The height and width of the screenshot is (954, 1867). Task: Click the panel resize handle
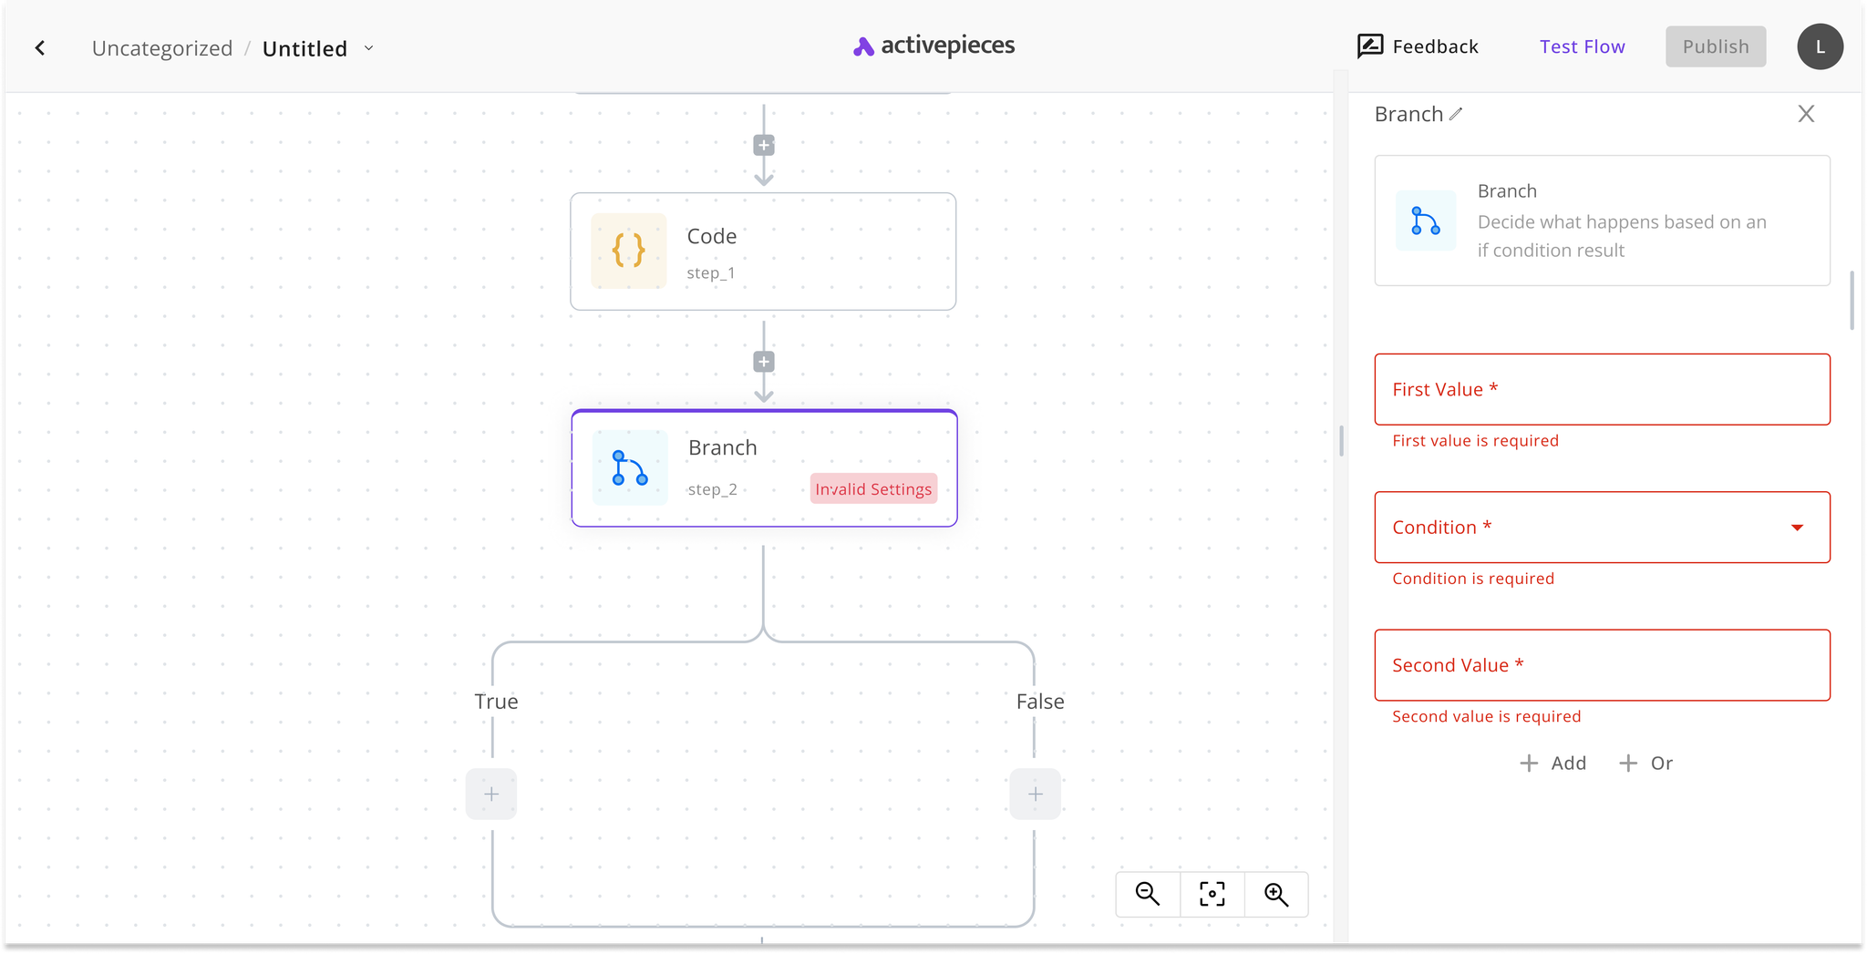[x=1341, y=441]
